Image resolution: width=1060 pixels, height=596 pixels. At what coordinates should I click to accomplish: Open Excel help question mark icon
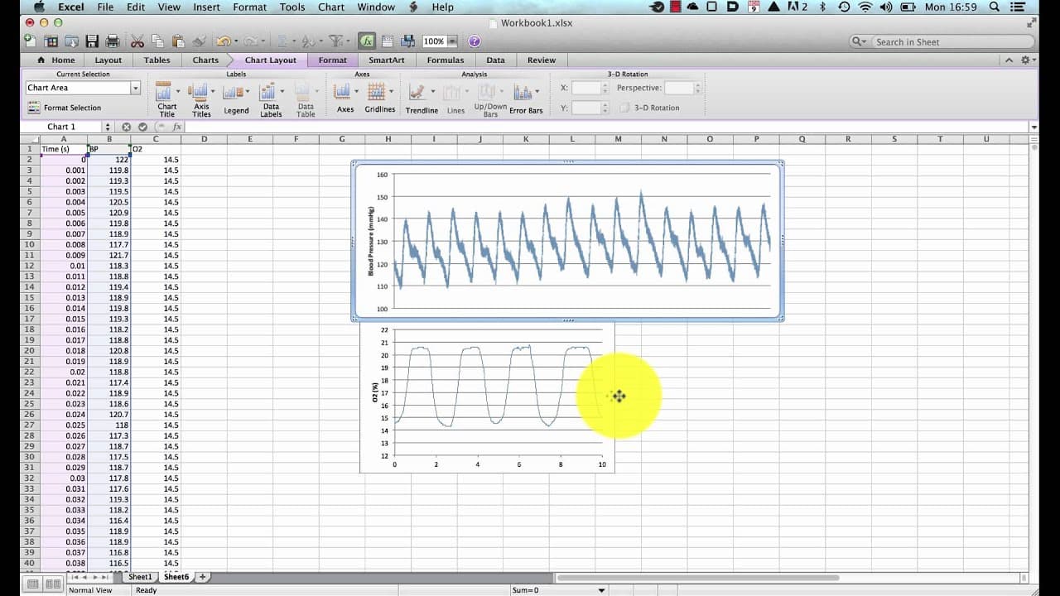(475, 41)
